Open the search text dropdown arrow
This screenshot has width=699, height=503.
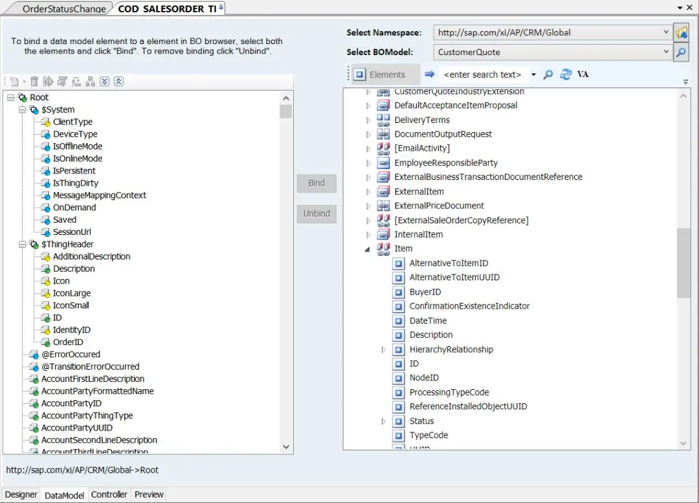pyautogui.click(x=533, y=74)
